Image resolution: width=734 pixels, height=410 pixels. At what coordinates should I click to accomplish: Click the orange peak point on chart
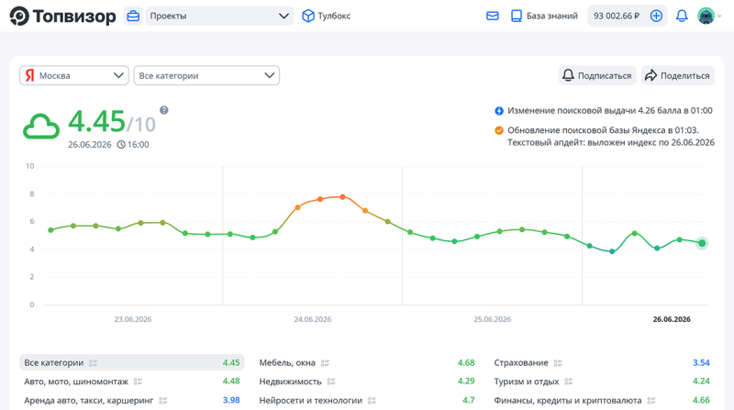[342, 197]
